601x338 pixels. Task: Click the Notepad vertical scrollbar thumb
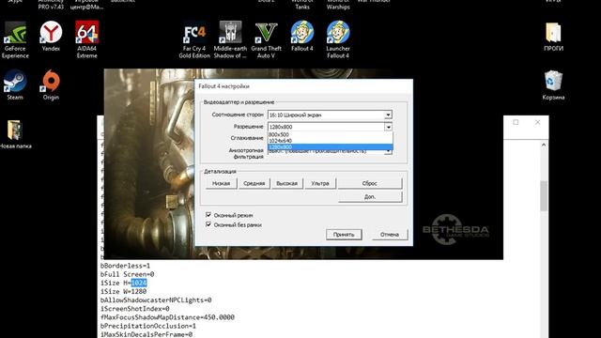[x=544, y=196]
